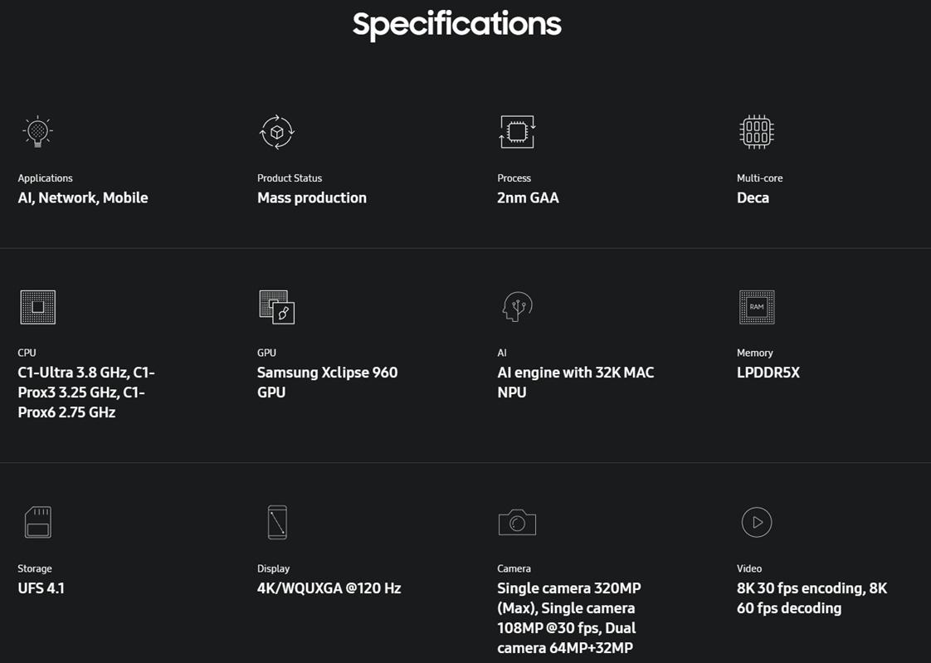Screen dimensions: 931x663
Task: Click the Camera icon
Action: pyautogui.click(x=517, y=522)
